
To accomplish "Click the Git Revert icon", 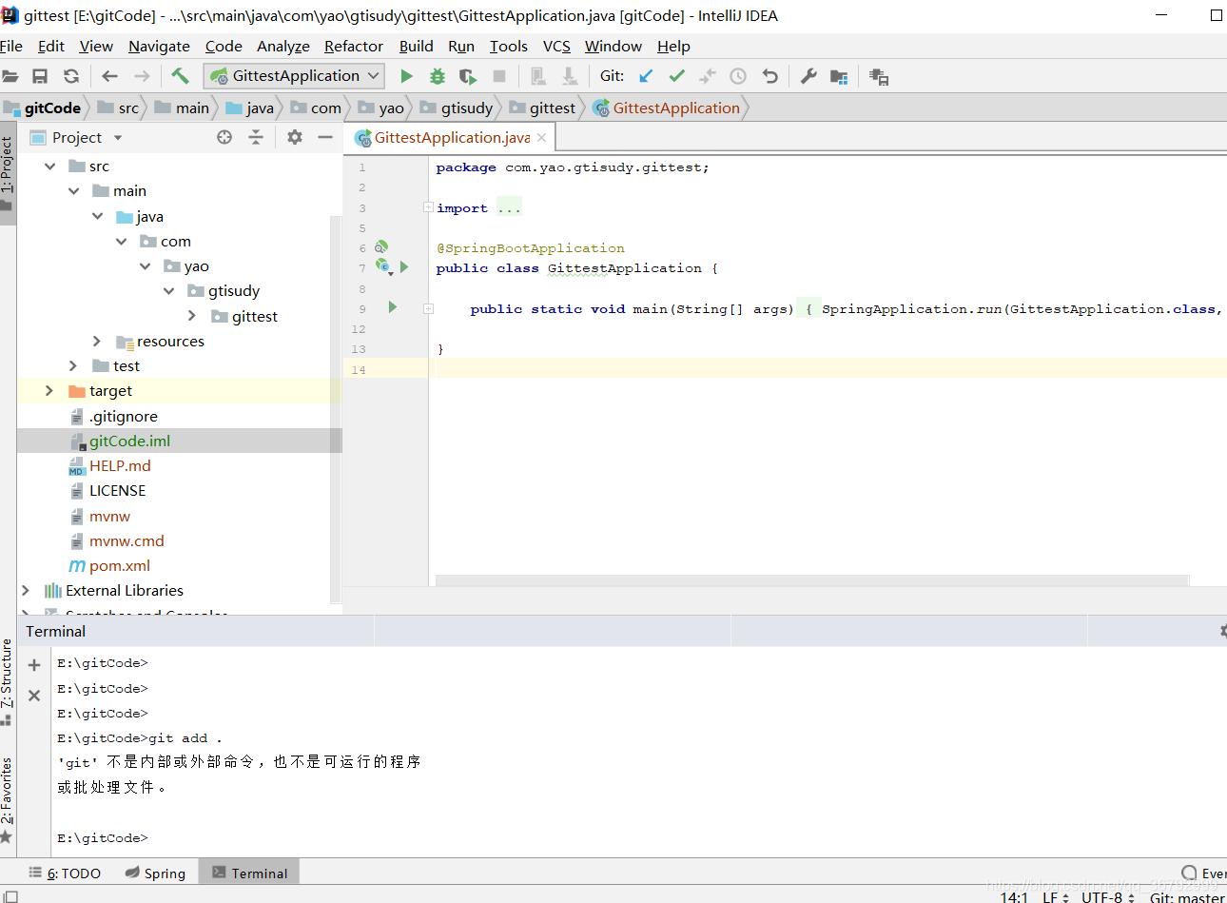I will coord(770,76).
